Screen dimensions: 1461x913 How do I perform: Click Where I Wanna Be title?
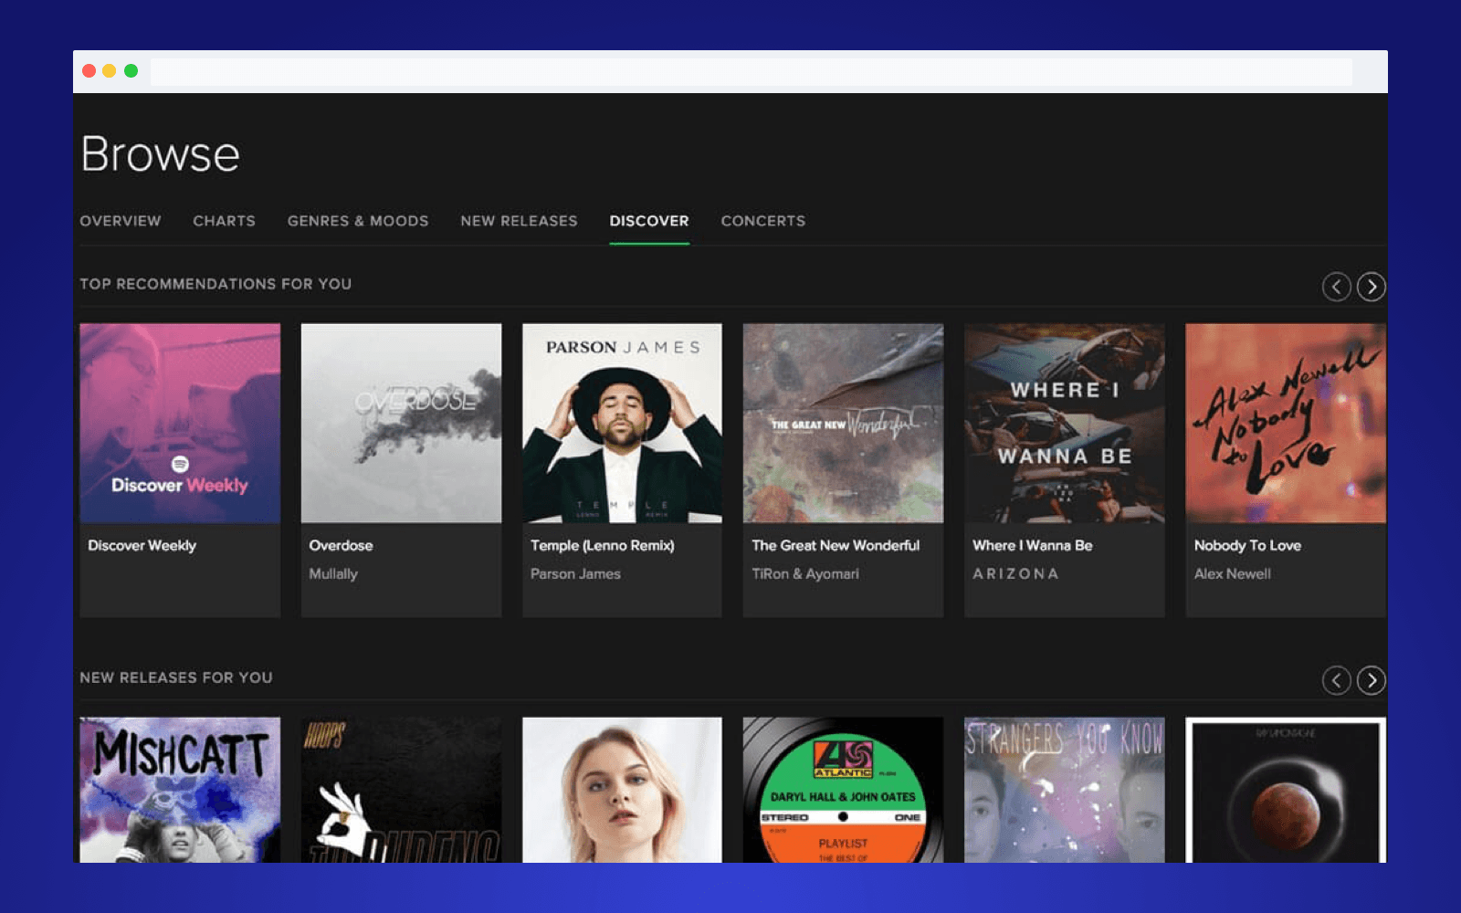1033,545
